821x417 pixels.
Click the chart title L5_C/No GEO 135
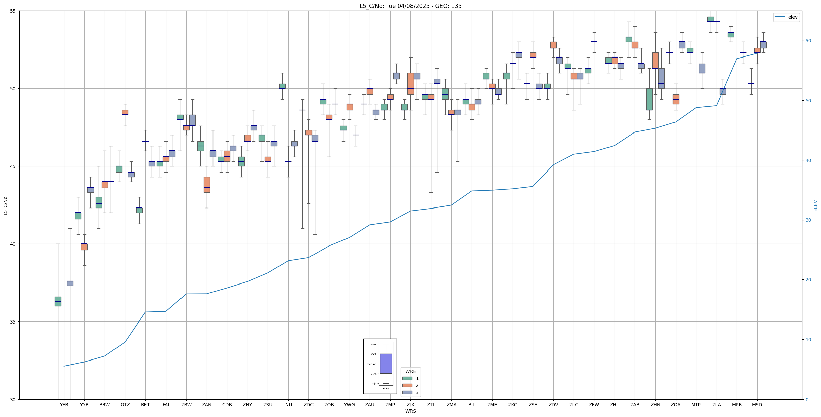coord(410,6)
